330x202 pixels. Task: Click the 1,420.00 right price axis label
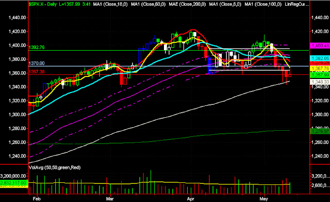[x=320, y=32]
